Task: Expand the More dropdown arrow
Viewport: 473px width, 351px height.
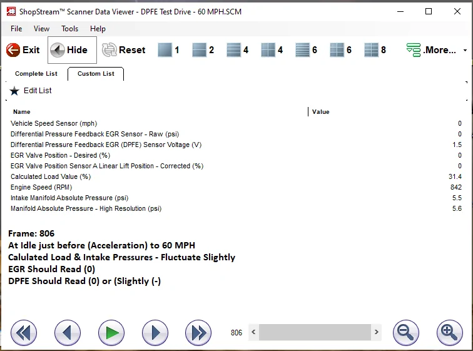Action: (x=465, y=50)
